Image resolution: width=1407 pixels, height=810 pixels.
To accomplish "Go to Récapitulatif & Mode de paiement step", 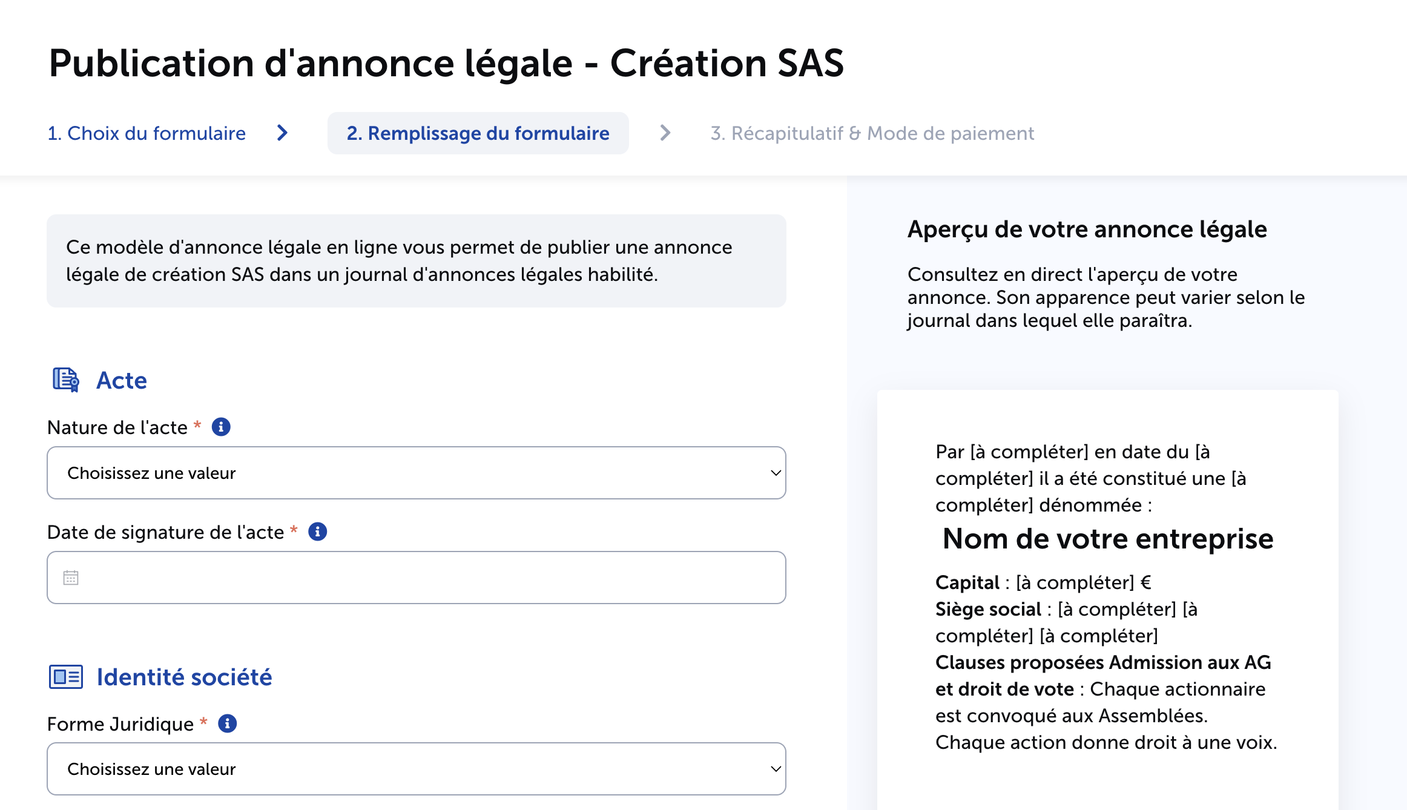I will tap(872, 133).
